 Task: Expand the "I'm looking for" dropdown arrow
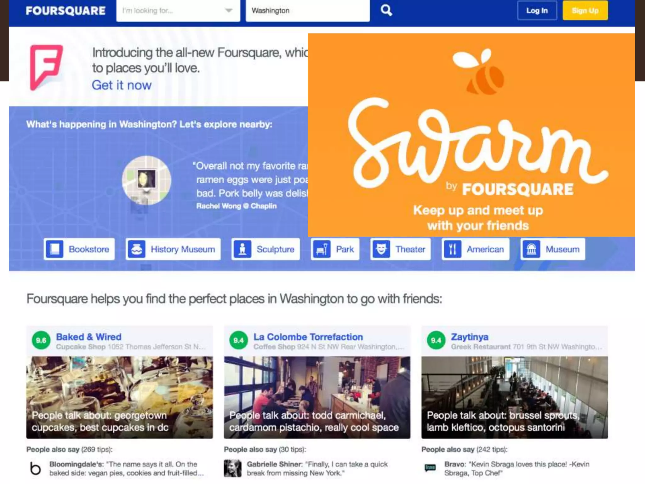tap(229, 10)
